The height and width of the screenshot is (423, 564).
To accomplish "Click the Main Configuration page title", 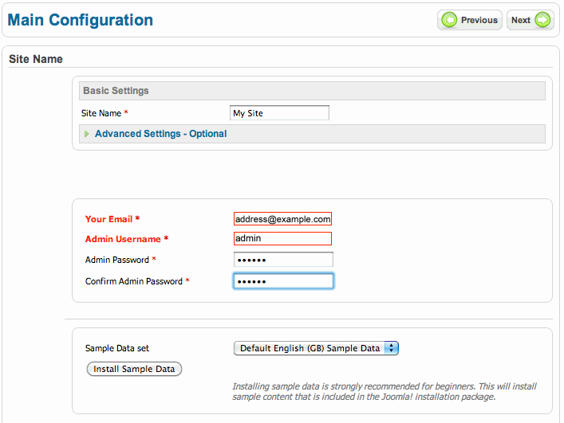I will click(x=81, y=20).
